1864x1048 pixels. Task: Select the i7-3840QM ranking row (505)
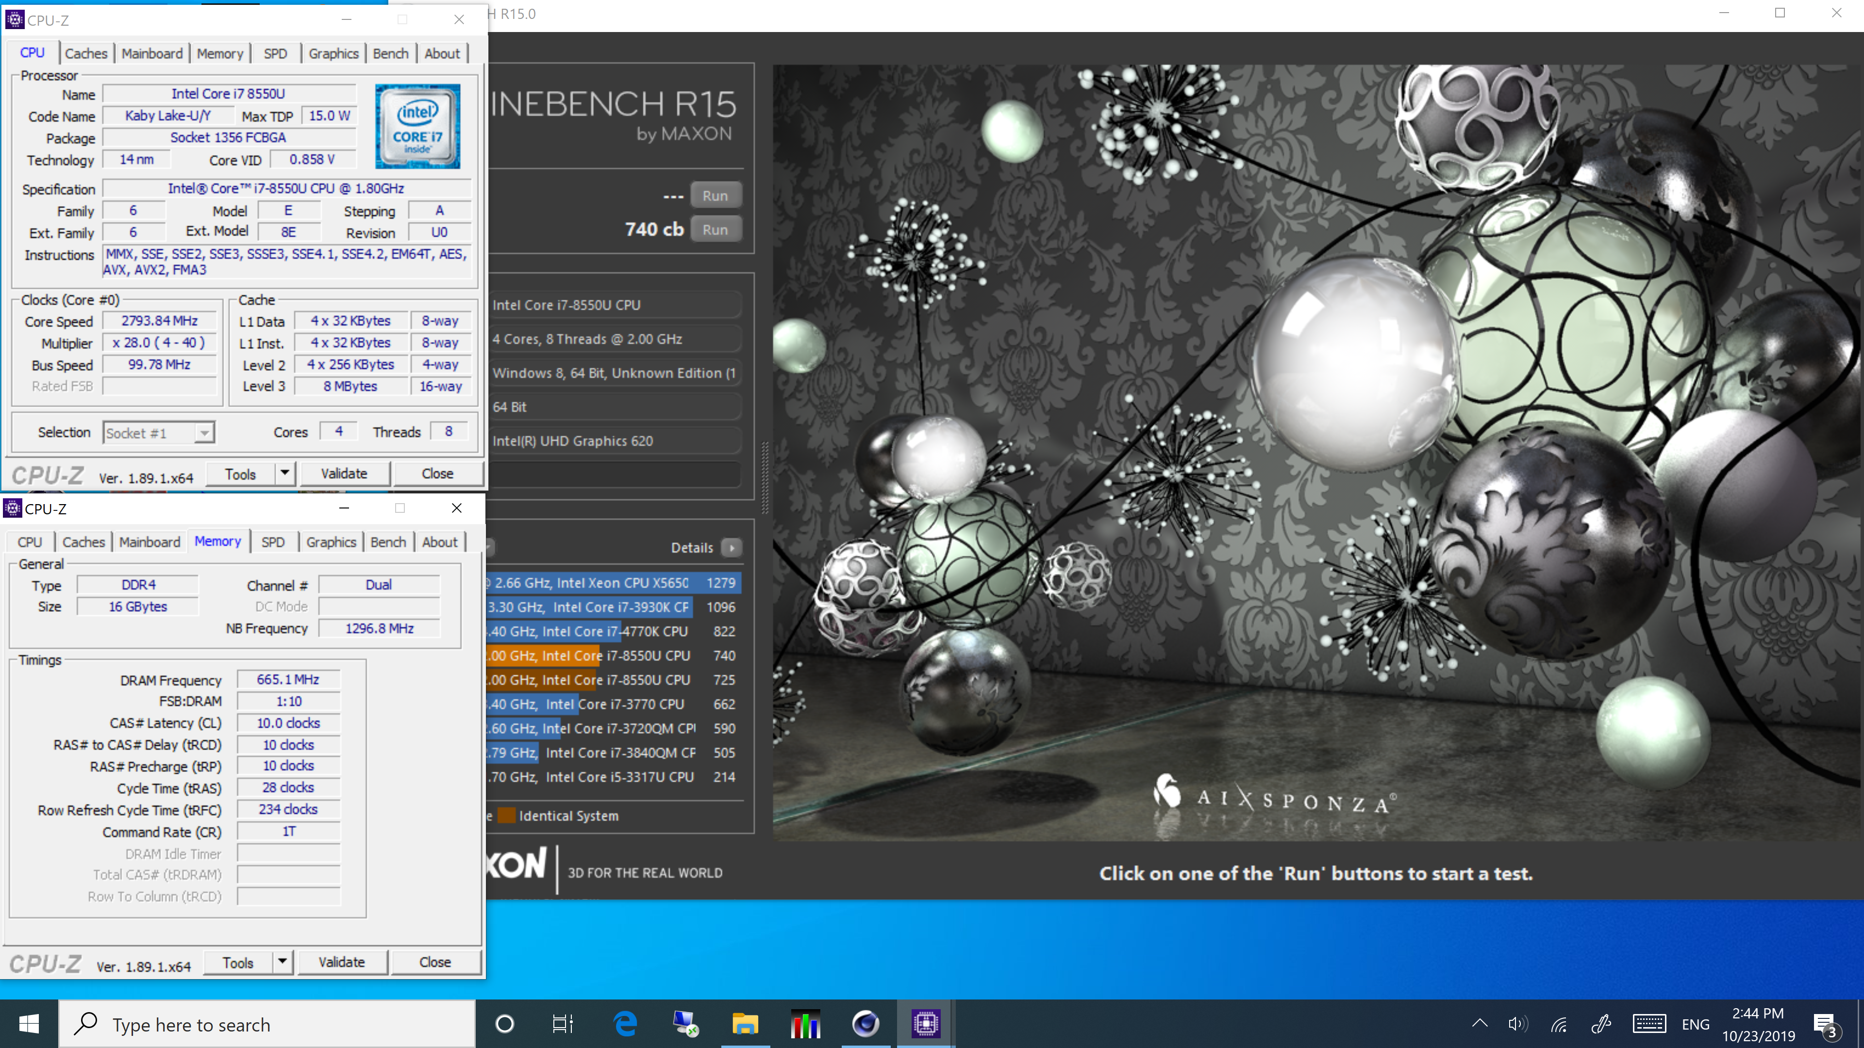click(614, 753)
